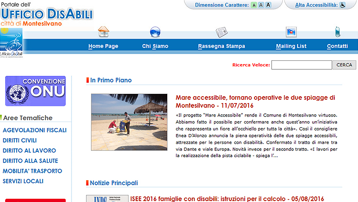Click the wheelchair high accessibility icon
This screenshot has width=358, height=202.
pos(343,5)
